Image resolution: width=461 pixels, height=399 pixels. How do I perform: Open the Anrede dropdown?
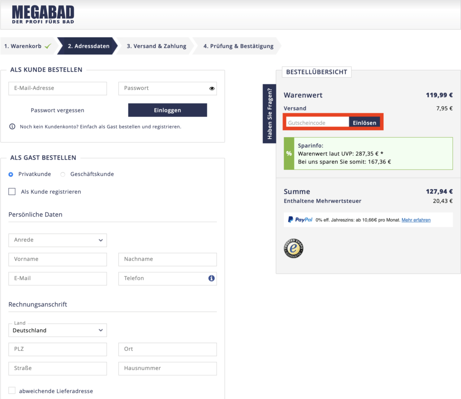click(58, 240)
